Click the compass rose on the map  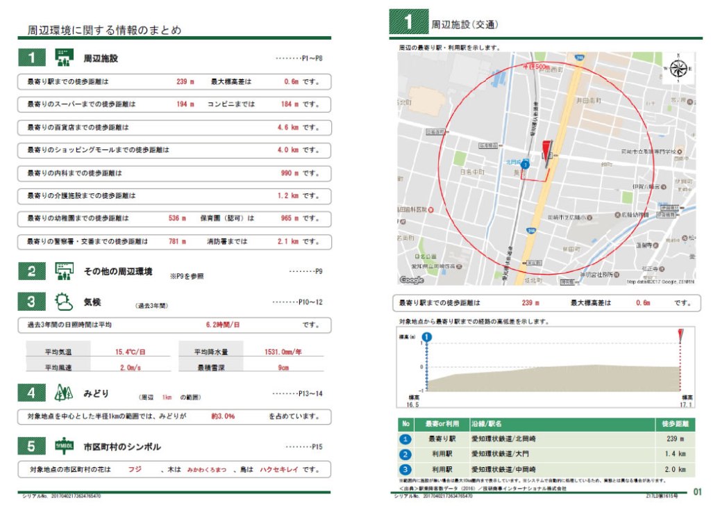(x=678, y=69)
